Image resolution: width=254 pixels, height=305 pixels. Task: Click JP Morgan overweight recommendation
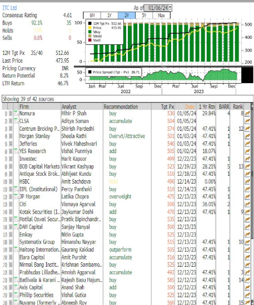[x=120, y=197]
